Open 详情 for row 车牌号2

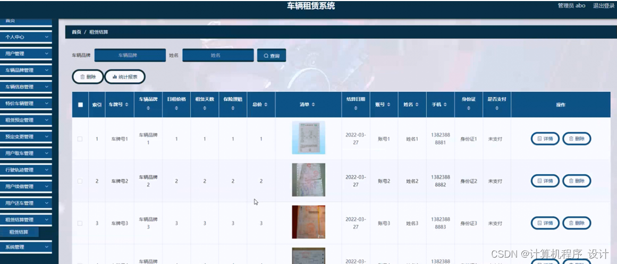click(545, 181)
